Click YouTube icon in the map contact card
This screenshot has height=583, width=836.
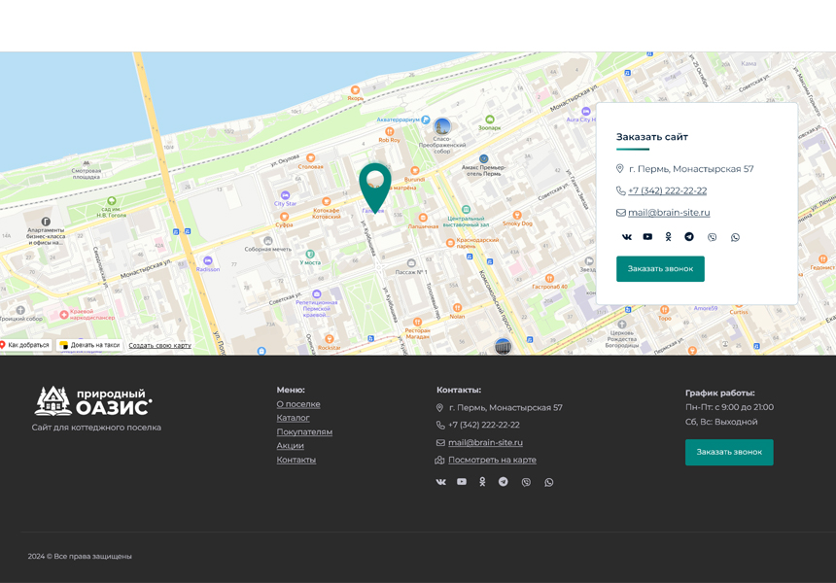click(647, 237)
